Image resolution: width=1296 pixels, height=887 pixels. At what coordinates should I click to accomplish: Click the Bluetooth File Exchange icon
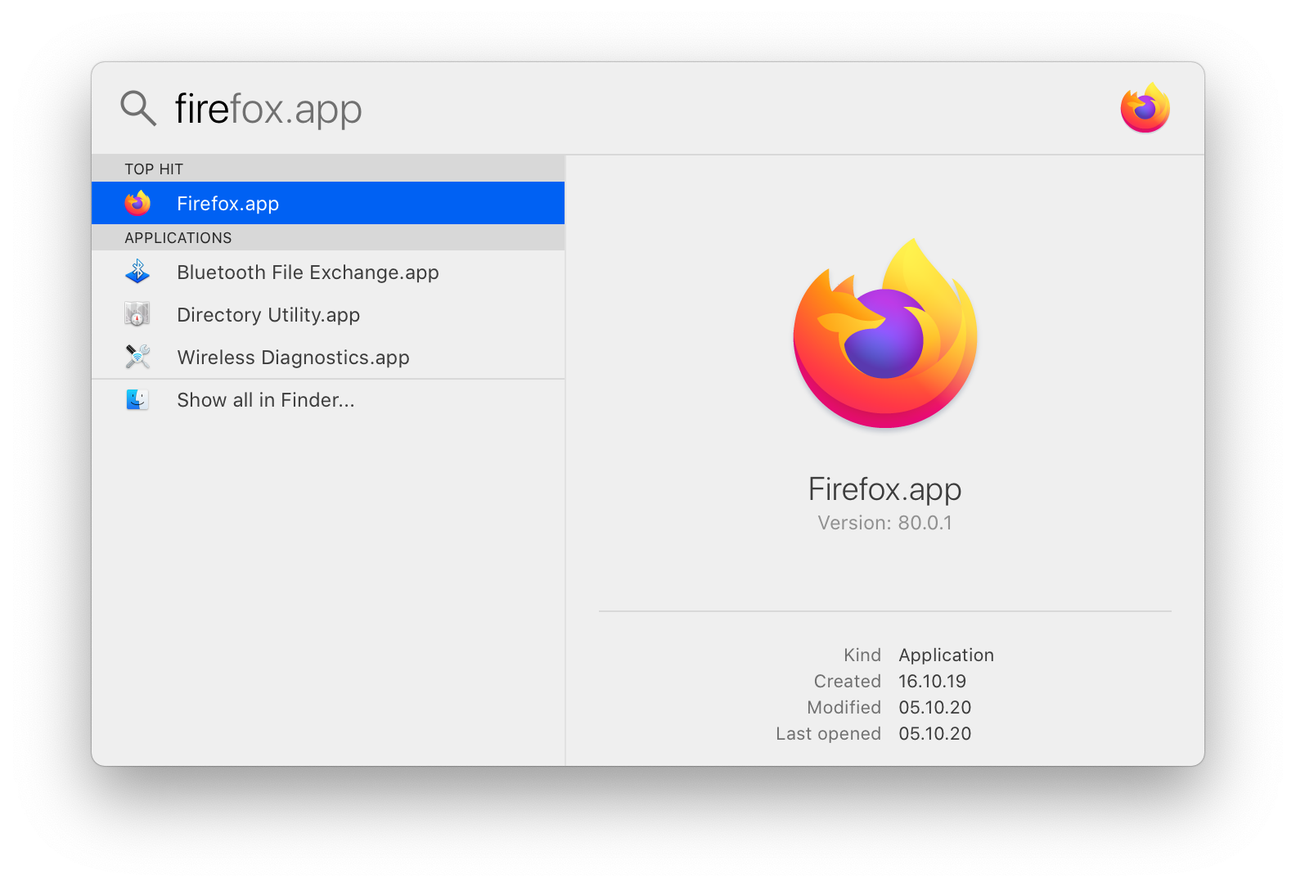(x=137, y=272)
